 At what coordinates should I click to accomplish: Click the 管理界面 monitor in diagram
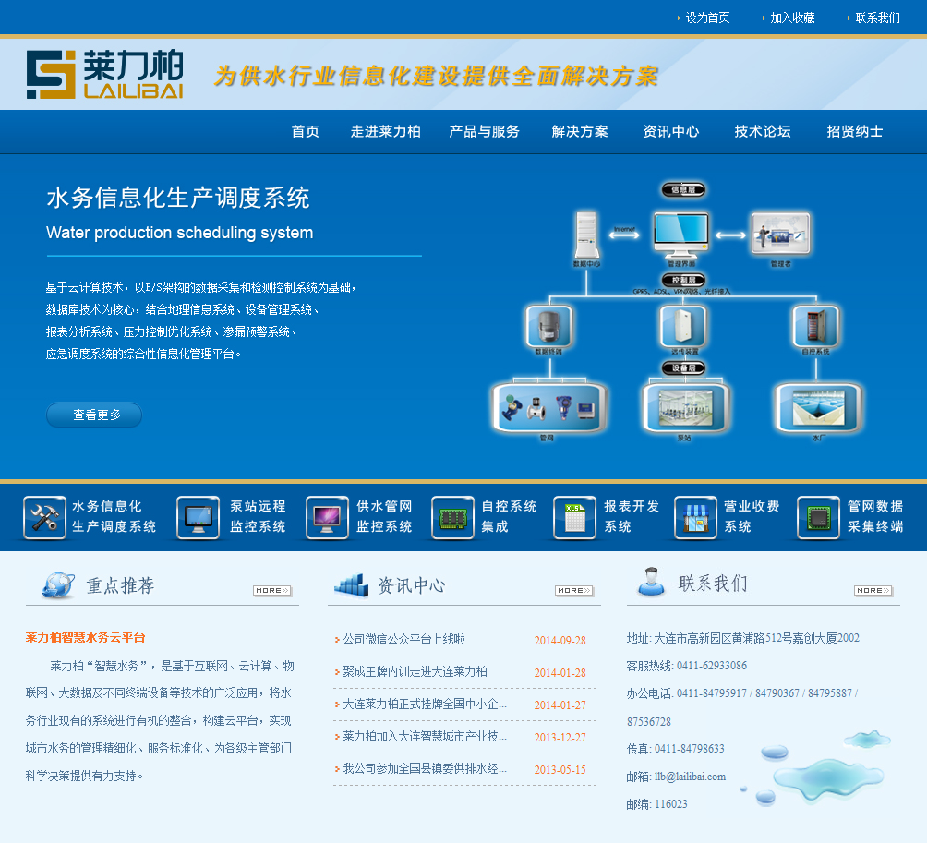(681, 235)
